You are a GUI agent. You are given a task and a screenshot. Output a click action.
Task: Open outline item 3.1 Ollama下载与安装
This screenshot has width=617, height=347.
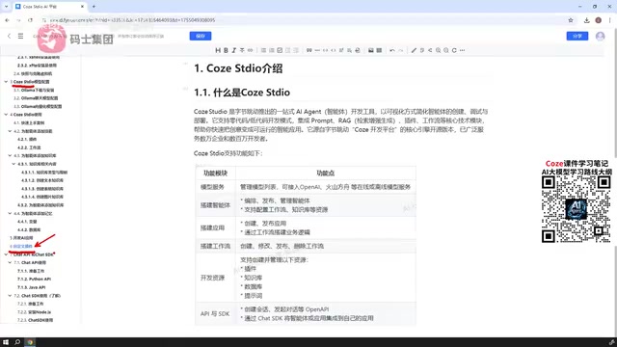[34, 90]
